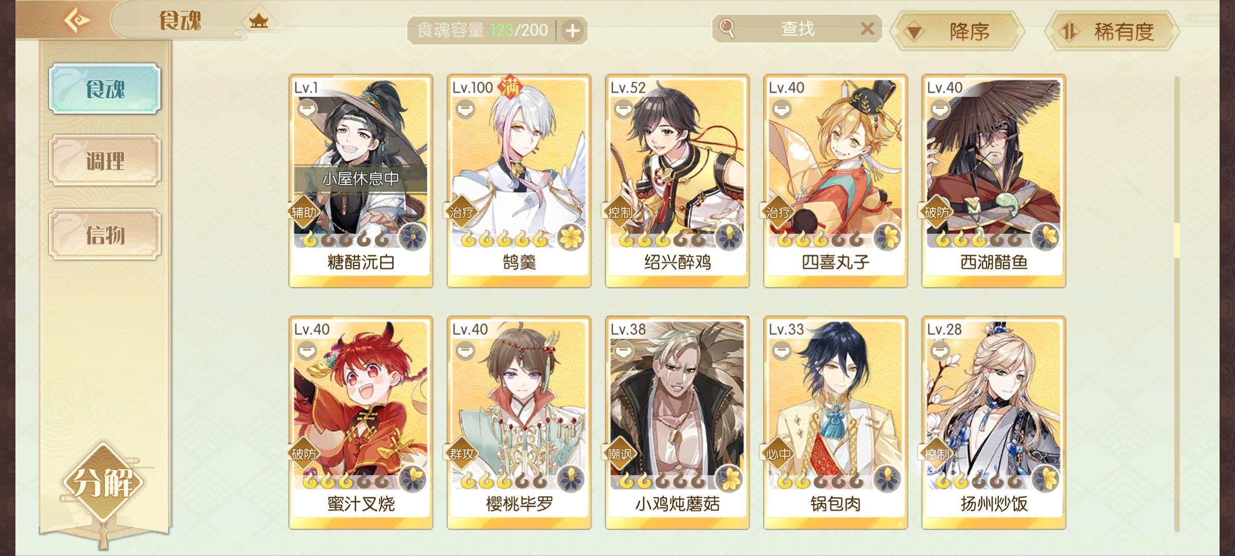Click the 分解 button
The width and height of the screenshot is (1235, 556).
click(x=103, y=482)
